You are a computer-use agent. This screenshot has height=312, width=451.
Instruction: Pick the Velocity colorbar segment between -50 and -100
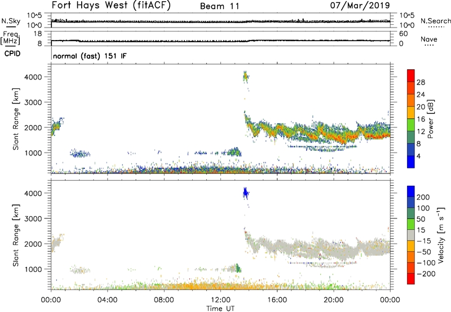click(411, 257)
